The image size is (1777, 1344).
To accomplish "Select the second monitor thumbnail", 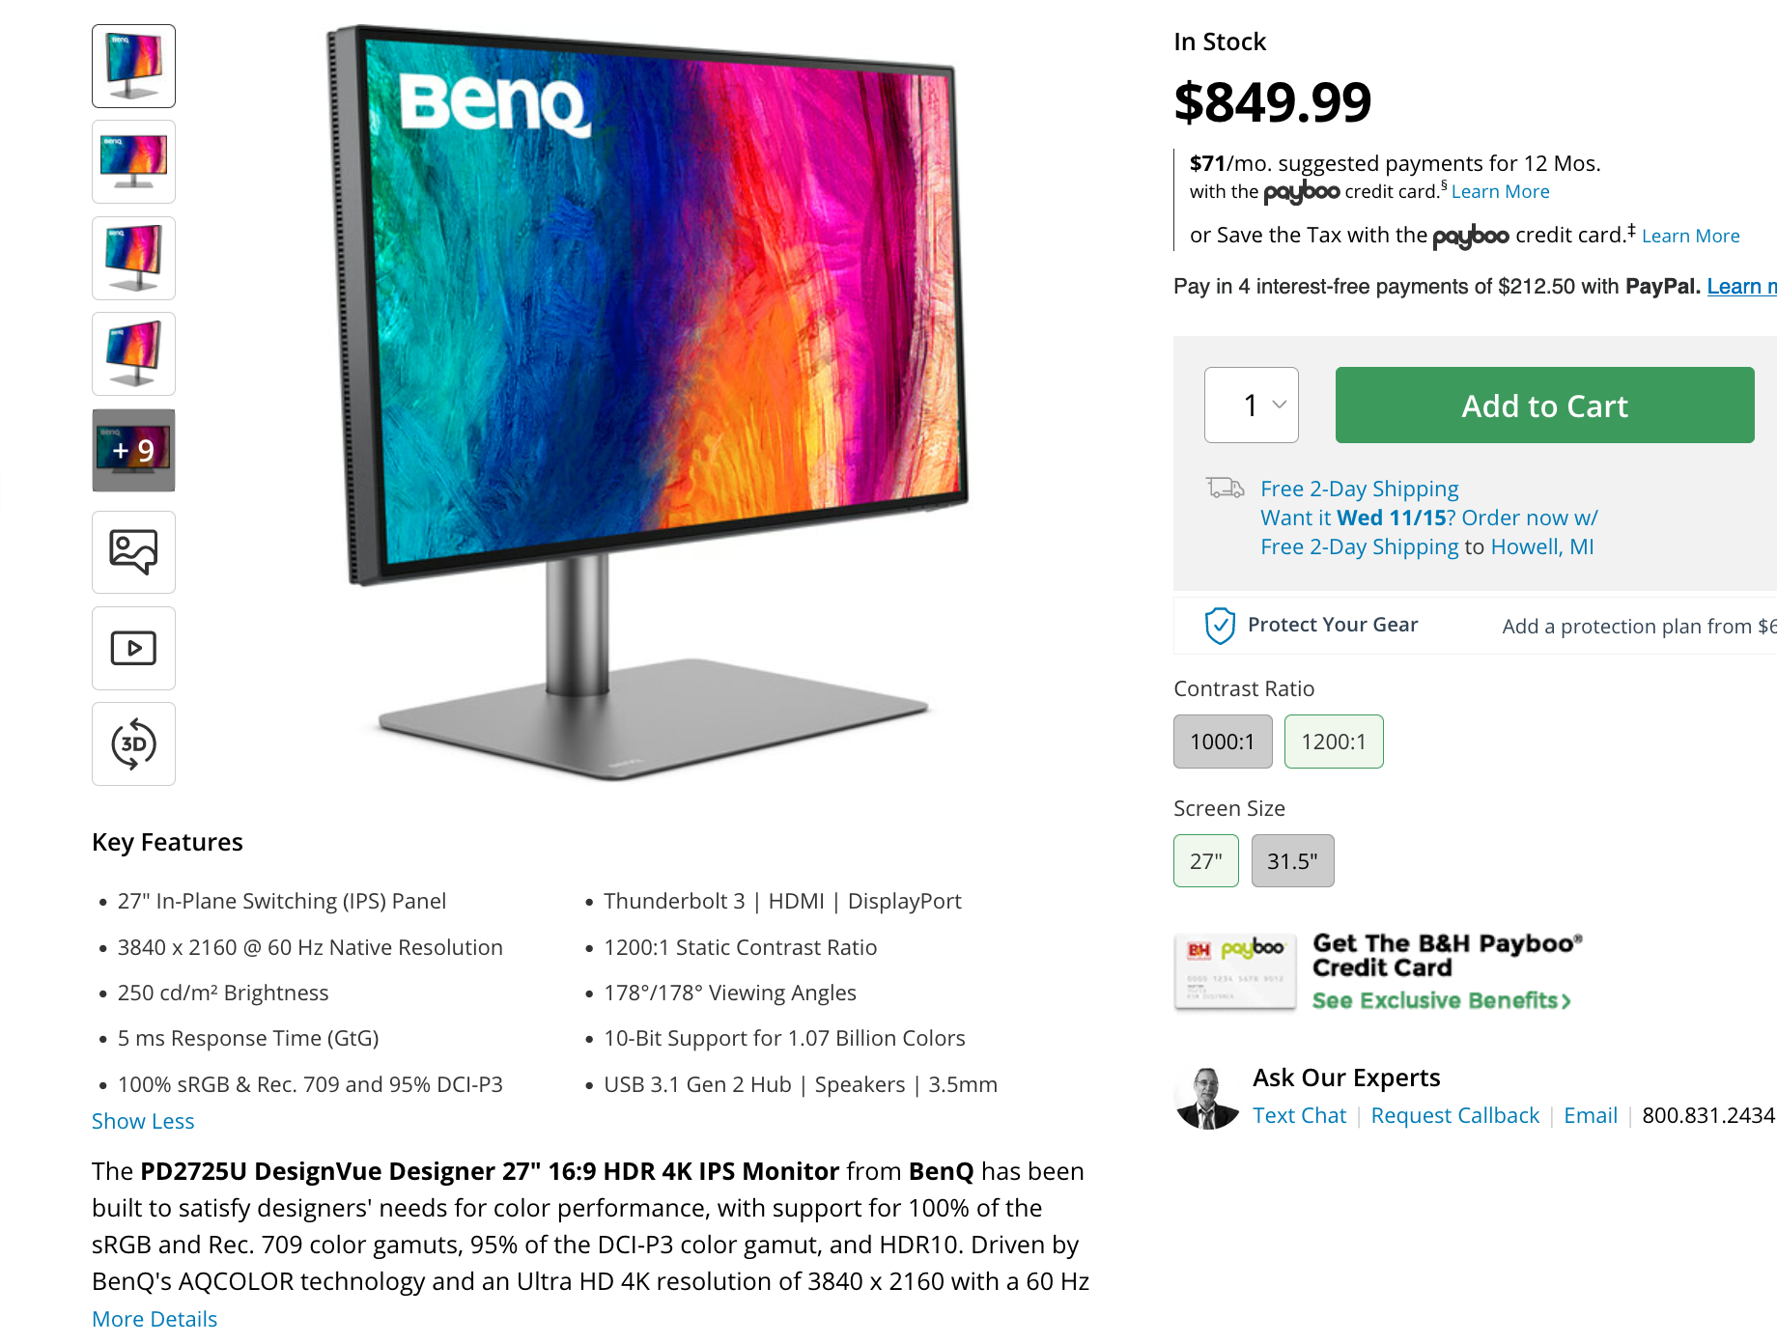I will pos(133,161).
